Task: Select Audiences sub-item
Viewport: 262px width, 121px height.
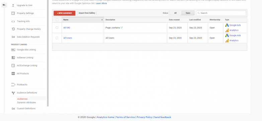Action: [22, 99]
